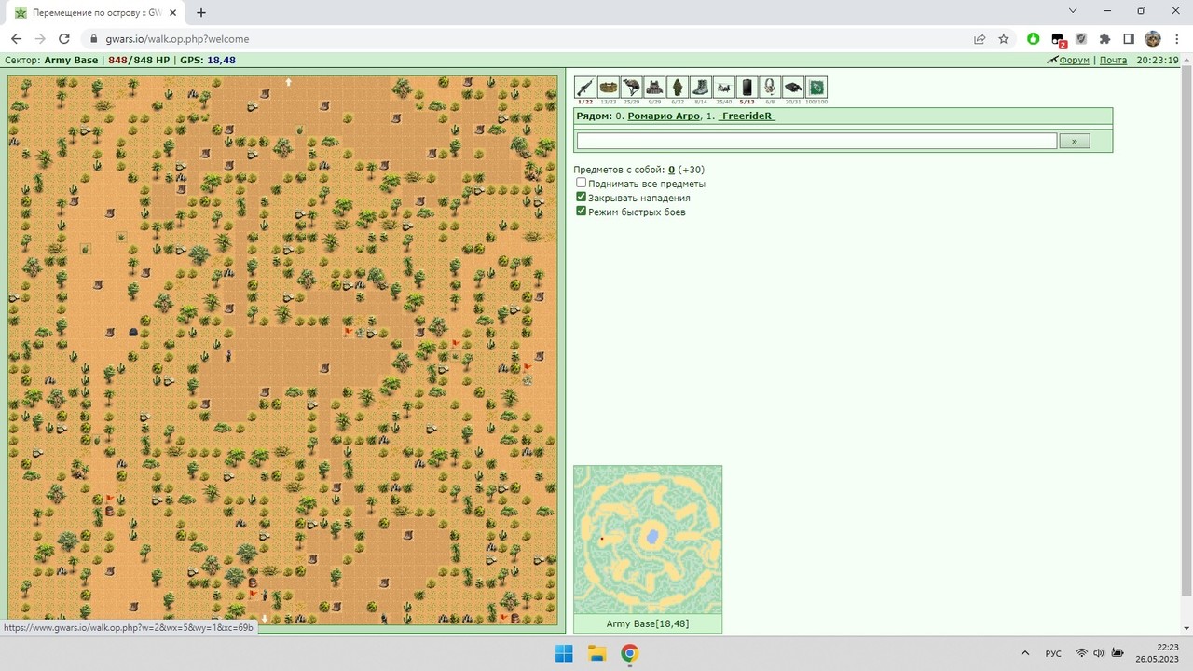Click the 'GPS: 18,48' status text

[207, 60]
